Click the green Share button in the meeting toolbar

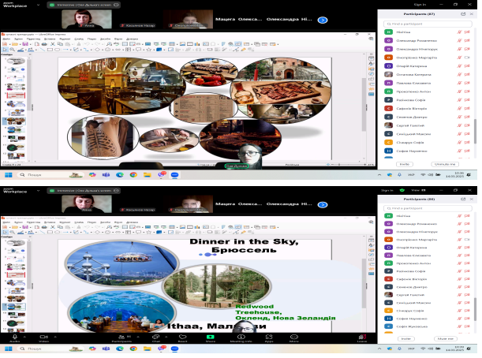coord(211,337)
